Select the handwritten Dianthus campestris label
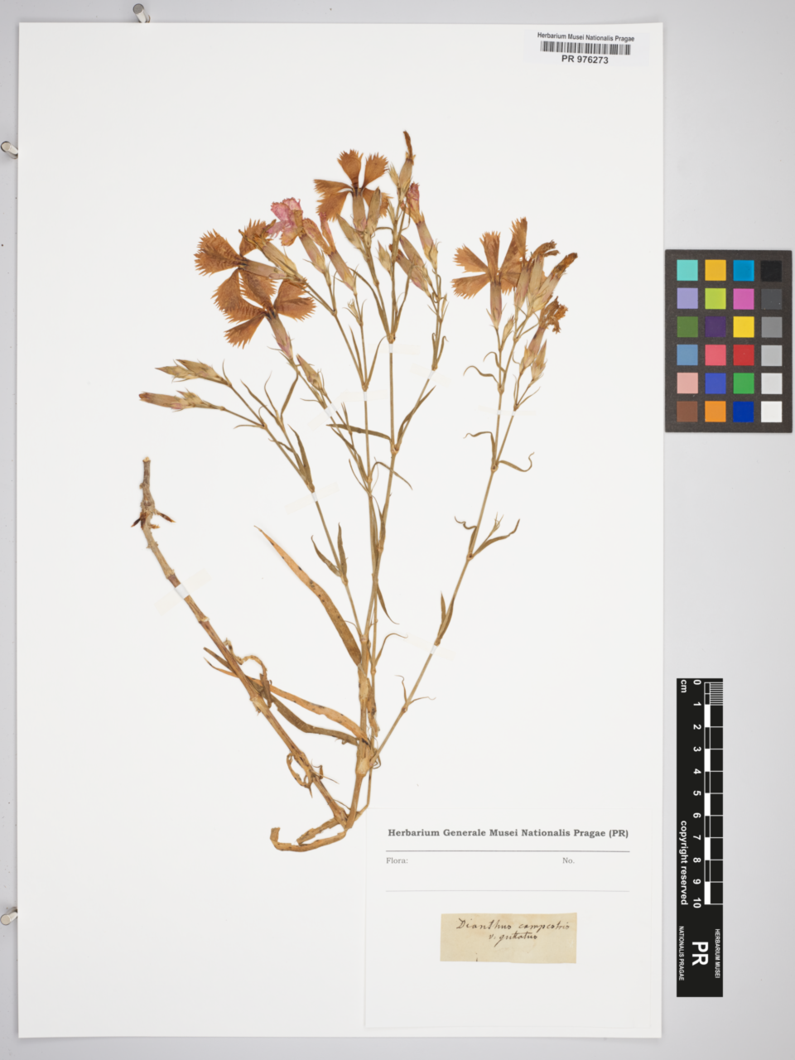795x1060 pixels. tap(508, 937)
